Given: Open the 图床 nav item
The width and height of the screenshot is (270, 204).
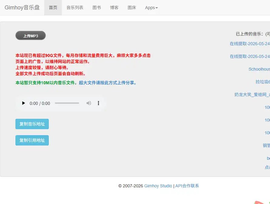Looking at the screenshot, I should [132, 8].
